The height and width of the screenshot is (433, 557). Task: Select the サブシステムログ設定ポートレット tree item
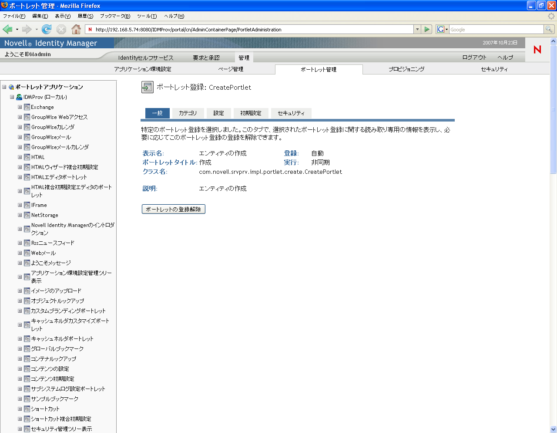(x=68, y=389)
